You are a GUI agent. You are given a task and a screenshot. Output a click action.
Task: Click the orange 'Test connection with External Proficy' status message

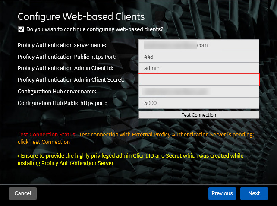coord(135,138)
